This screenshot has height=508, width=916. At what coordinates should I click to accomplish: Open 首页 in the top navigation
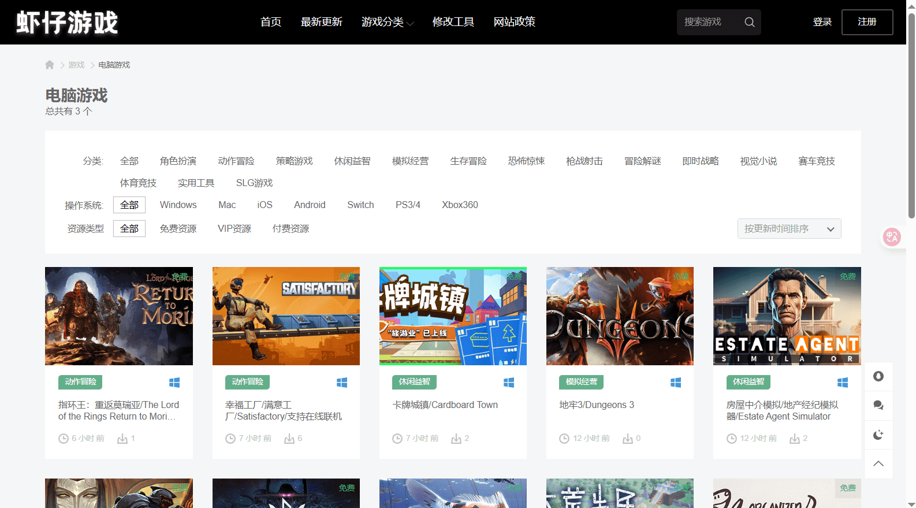[271, 22]
